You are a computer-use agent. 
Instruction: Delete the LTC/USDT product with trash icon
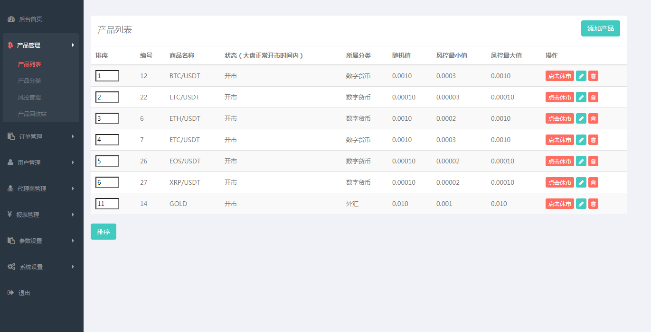point(593,97)
